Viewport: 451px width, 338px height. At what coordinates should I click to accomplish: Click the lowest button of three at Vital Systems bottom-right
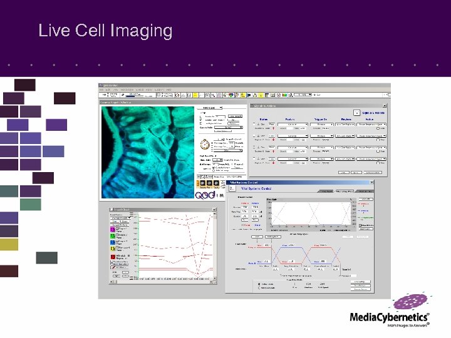(361, 289)
